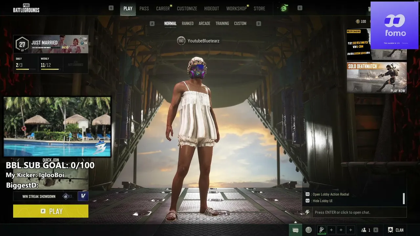Open the CAREER tab

pyautogui.click(x=163, y=9)
